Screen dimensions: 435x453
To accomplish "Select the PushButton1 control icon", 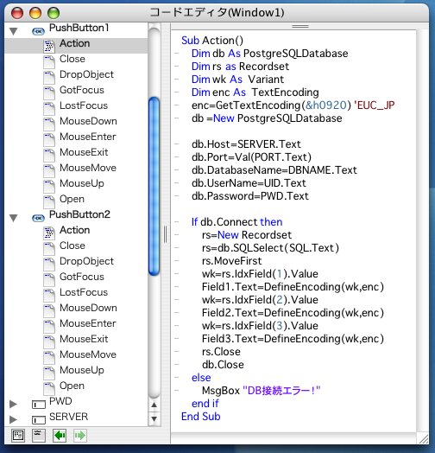I will 38,31.
